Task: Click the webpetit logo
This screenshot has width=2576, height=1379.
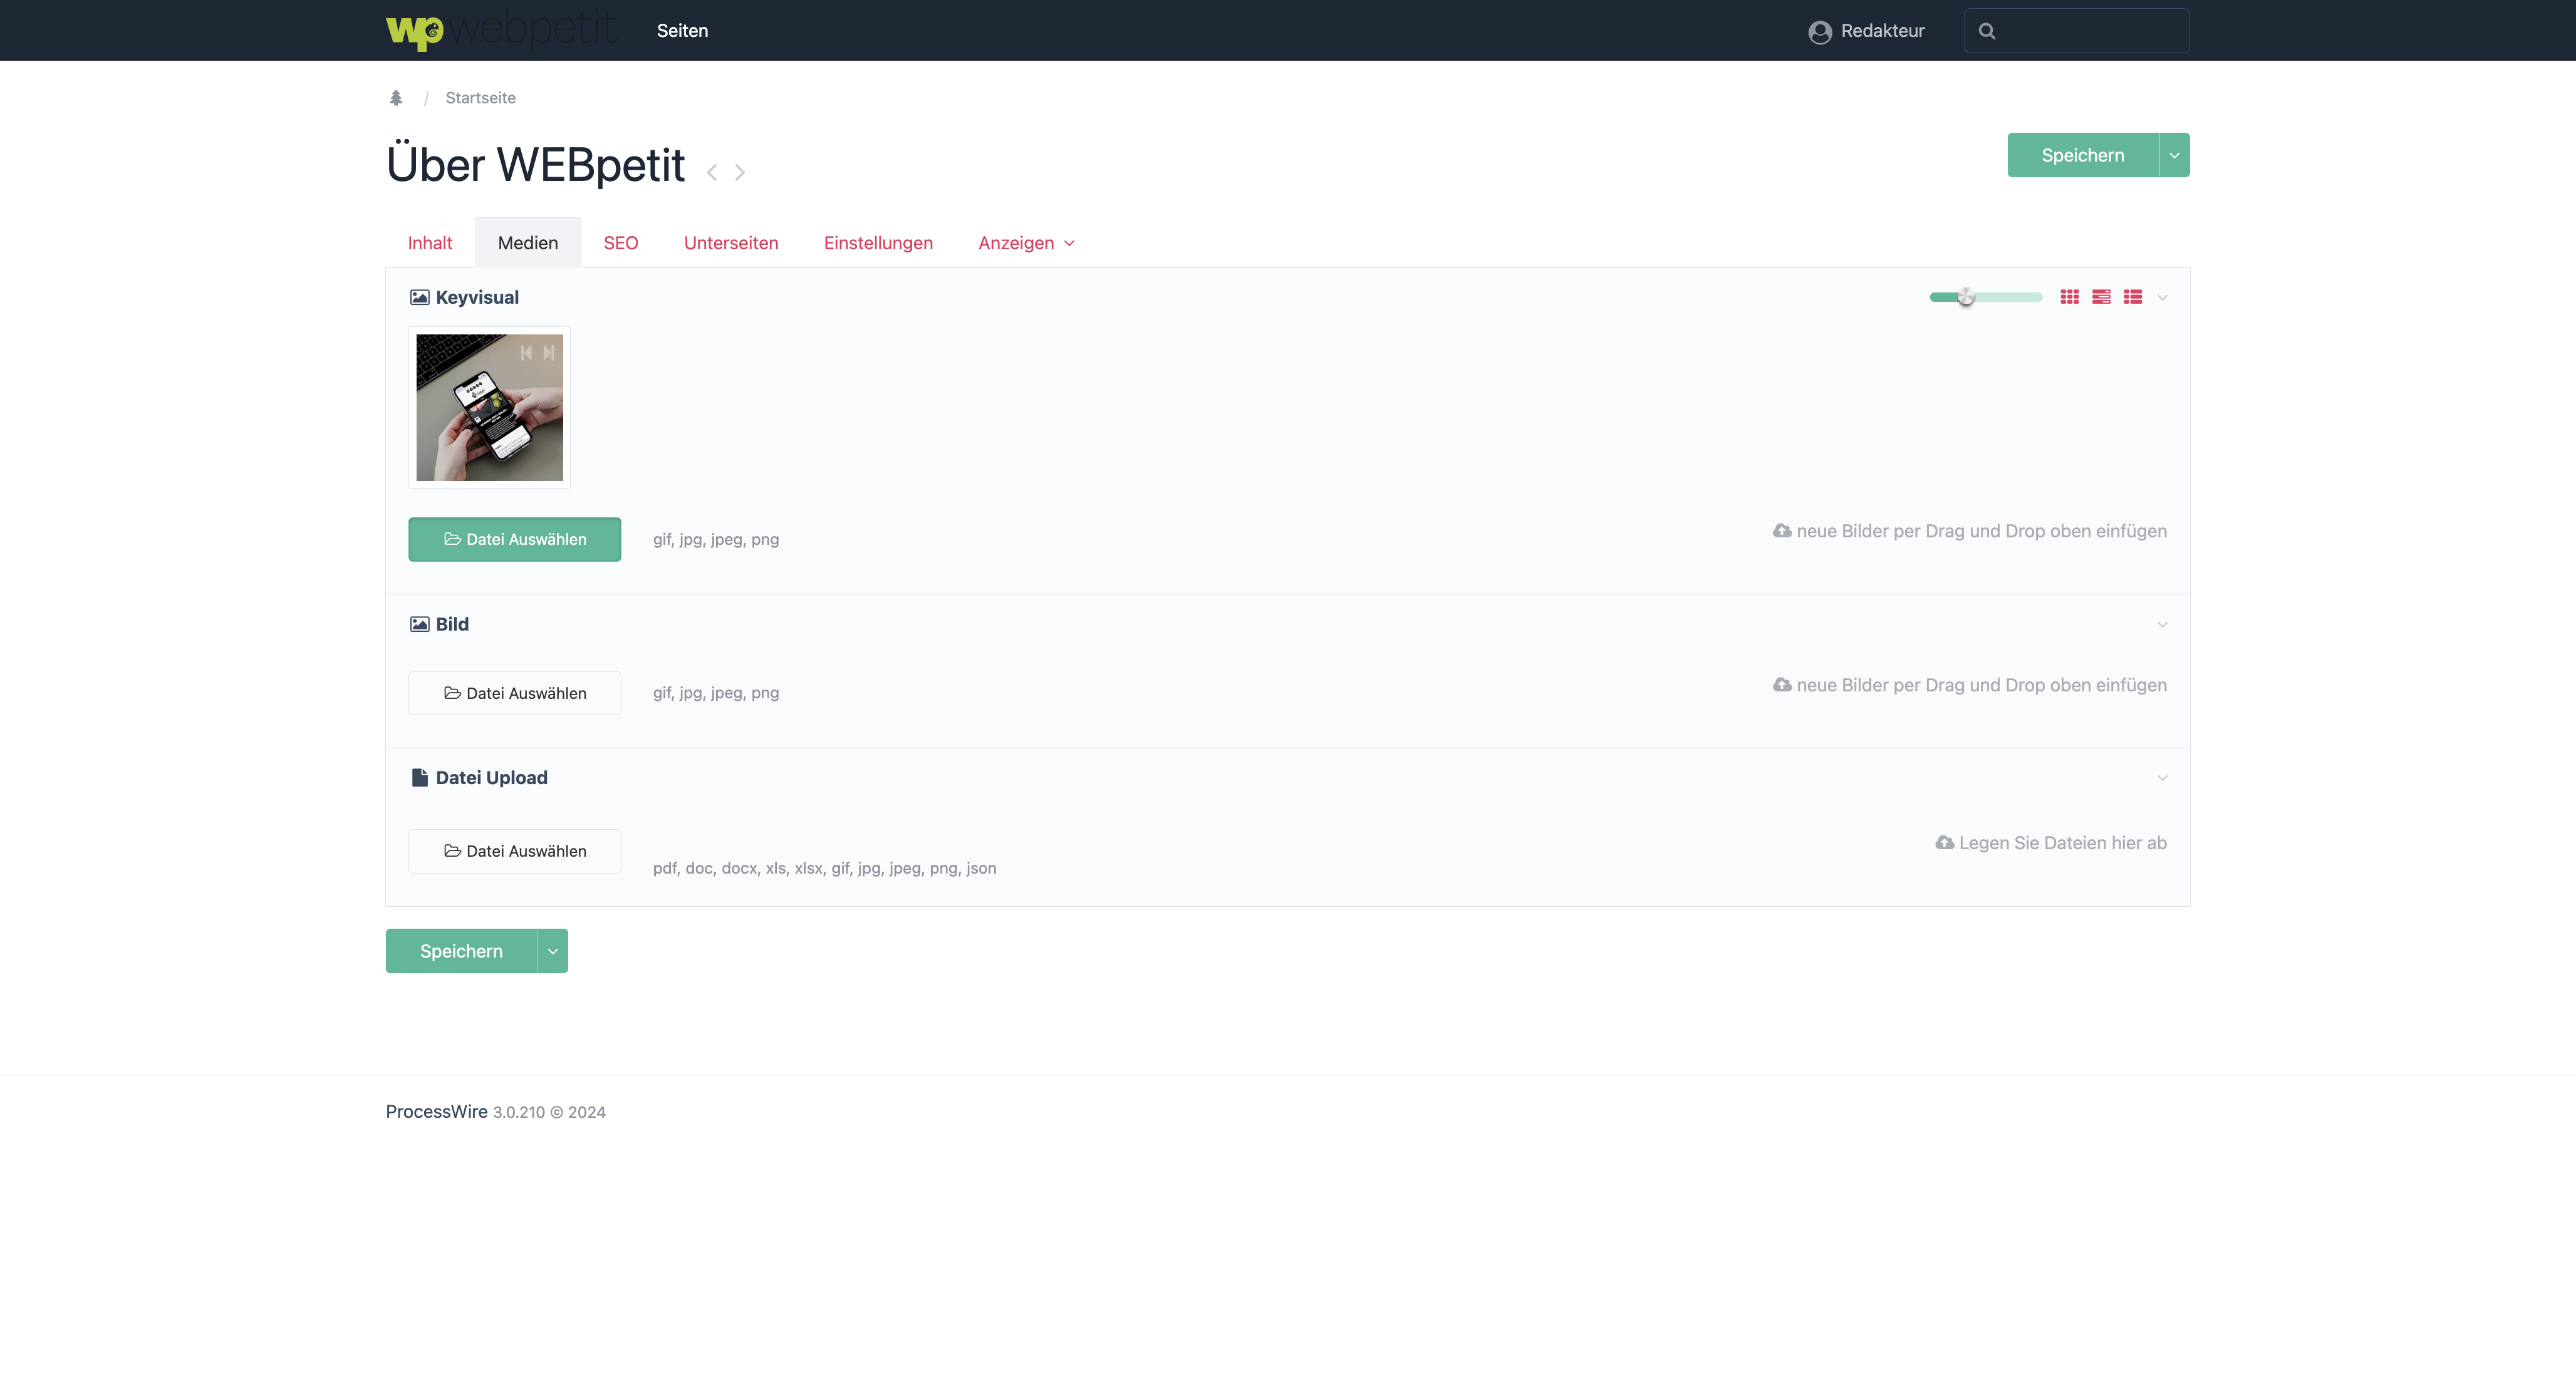Action: click(501, 30)
